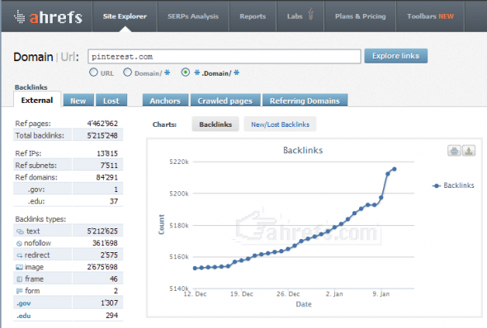Click the form backlink type icon
Image resolution: width=487 pixels, height=328 pixels.
point(19,291)
